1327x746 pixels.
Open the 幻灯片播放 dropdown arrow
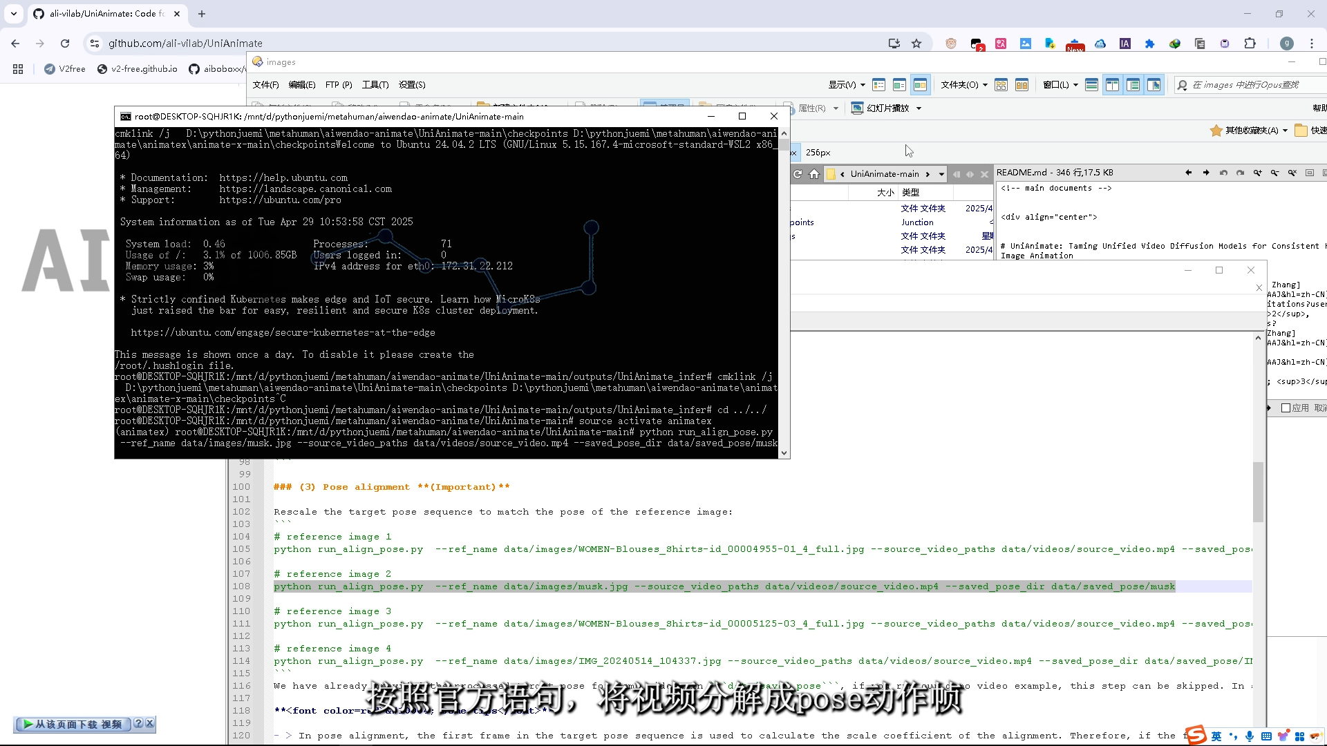919,108
